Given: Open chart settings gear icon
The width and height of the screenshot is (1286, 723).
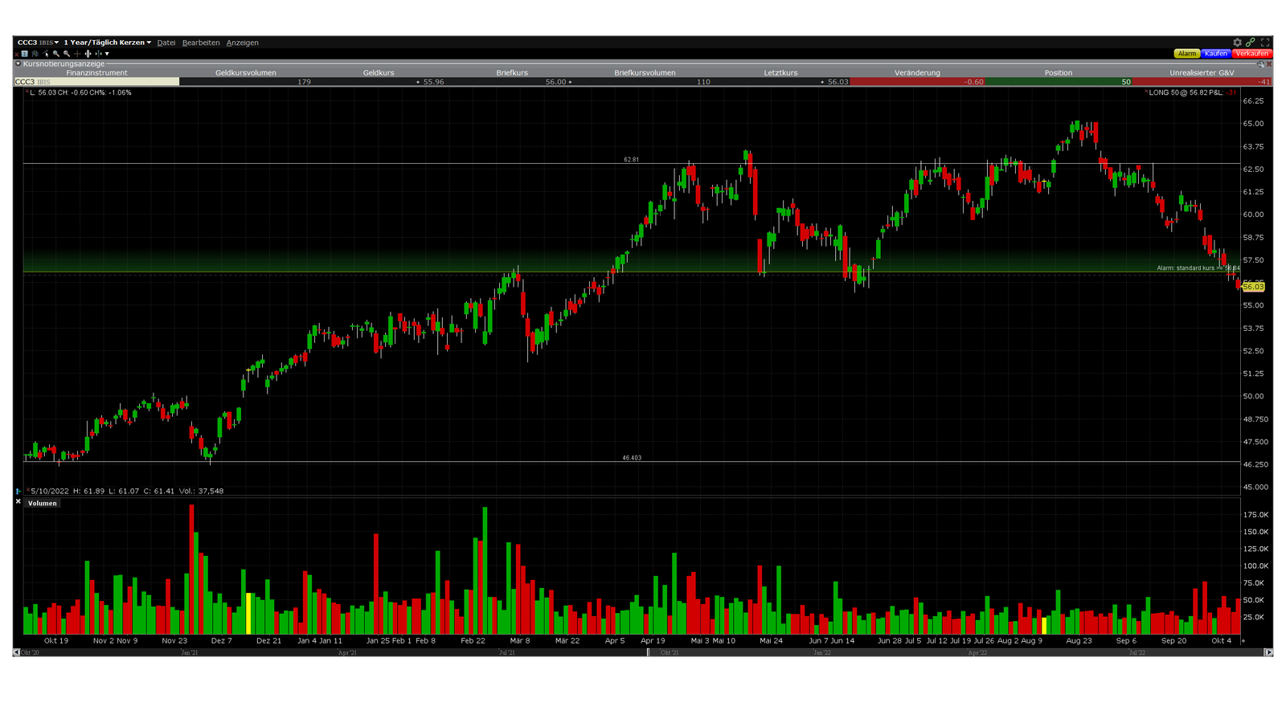Looking at the screenshot, I should tap(1238, 43).
